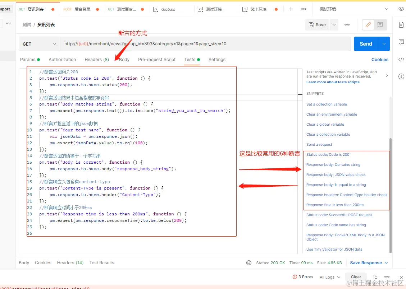Open Pre-request Script tab

157,60
